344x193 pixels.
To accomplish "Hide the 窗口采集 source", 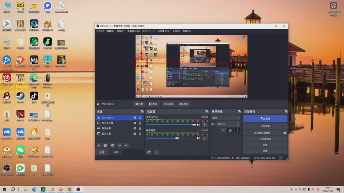I will (135, 134).
